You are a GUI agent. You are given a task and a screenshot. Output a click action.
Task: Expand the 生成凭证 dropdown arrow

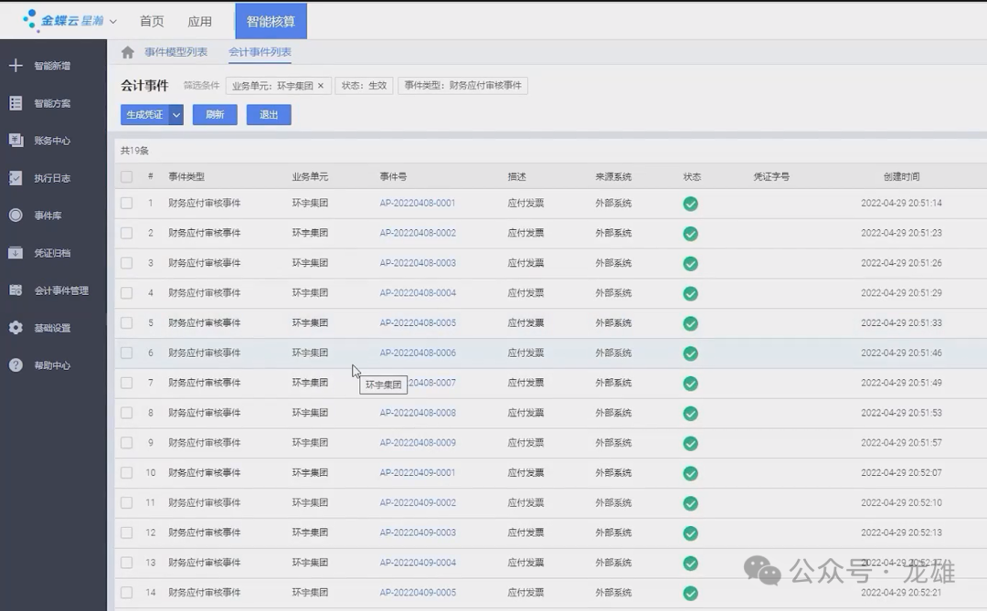(176, 114)
